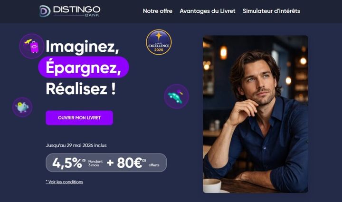Click the suitcase and plane travel icon
Image resolution: width=342 pixels, height=202 pixels.
tap(32, 46)
